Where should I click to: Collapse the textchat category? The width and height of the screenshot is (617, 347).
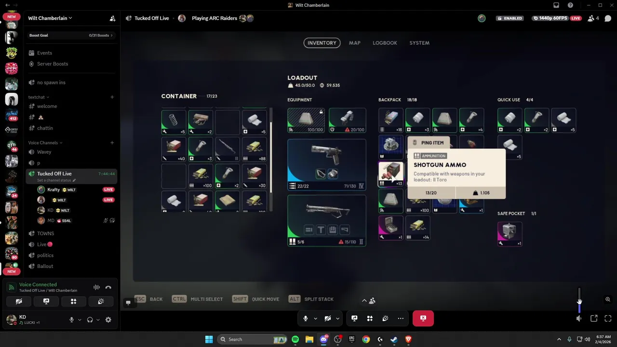pyautogui.click(x=39, y=97)
